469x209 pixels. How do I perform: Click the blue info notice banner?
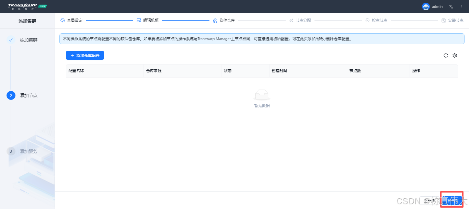coord(262,39)
